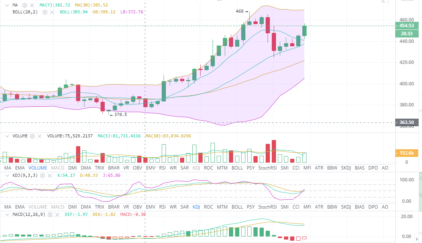The width and height of the screenshot is (422, 243).
Task: Select MA in KDJ panel indicator row
Action: 8,207
